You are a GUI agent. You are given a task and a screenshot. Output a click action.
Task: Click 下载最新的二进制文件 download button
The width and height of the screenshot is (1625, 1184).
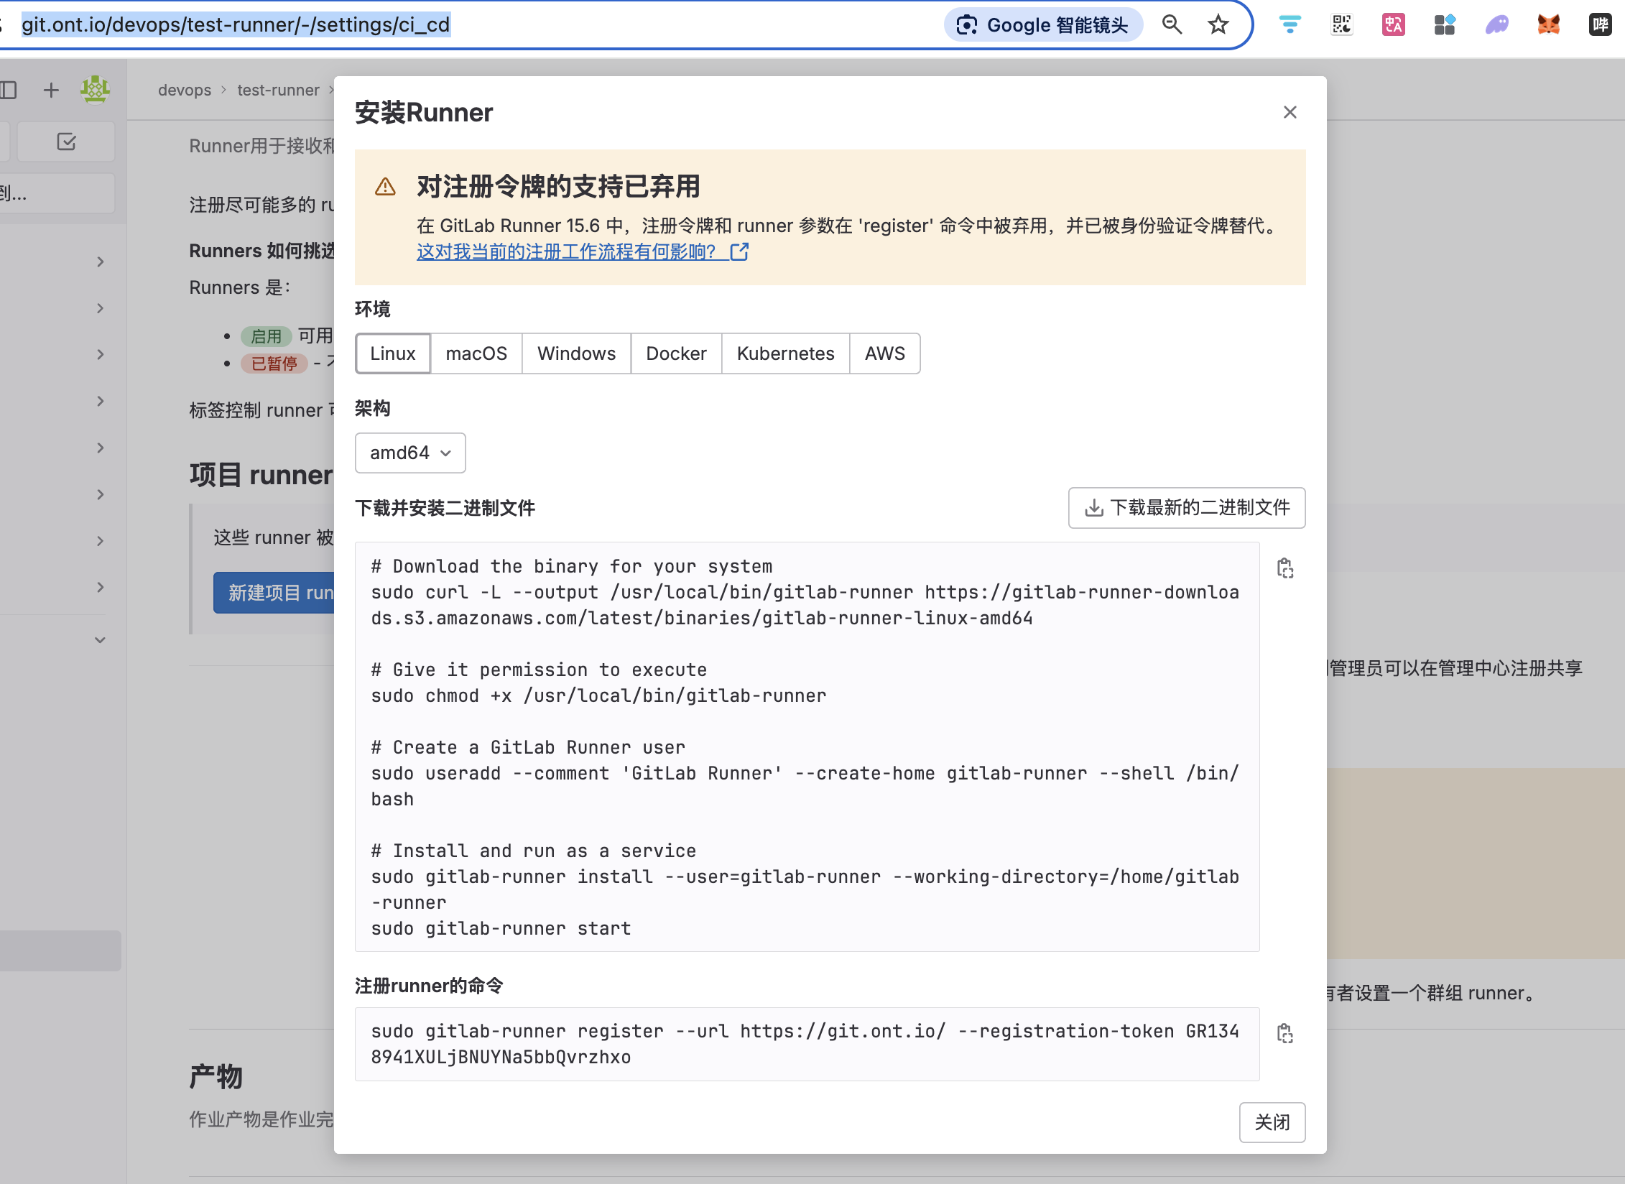[1186, 508]
